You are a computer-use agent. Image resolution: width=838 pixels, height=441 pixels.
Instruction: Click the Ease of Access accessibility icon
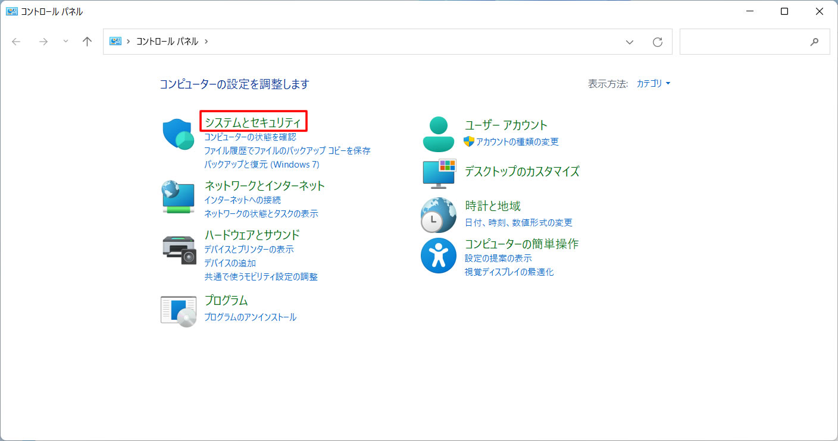(438, 256)
